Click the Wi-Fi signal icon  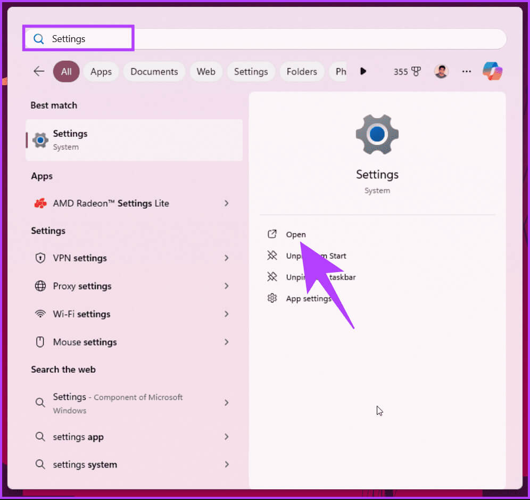coord(40,314)
